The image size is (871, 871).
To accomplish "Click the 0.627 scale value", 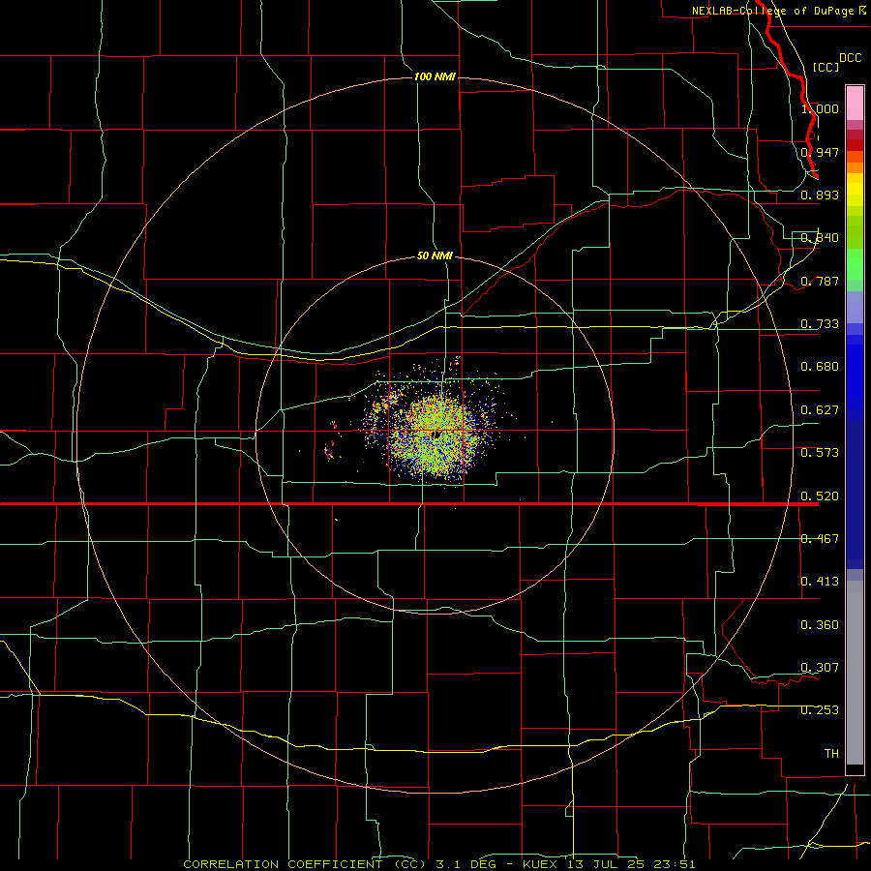I will point(820,410).
